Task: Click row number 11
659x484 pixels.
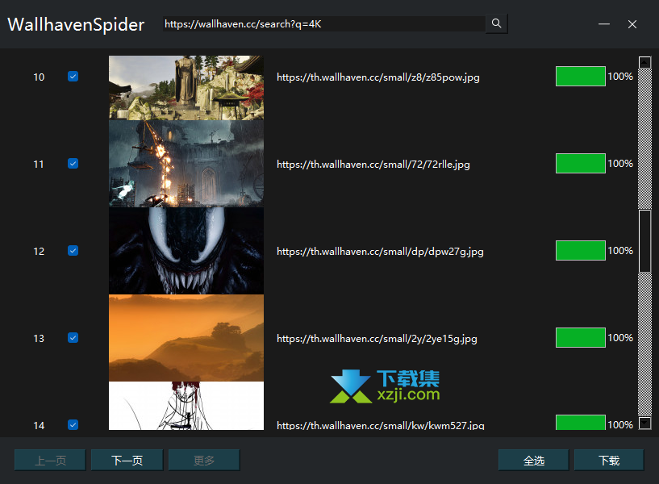Action: pos(39,165)
